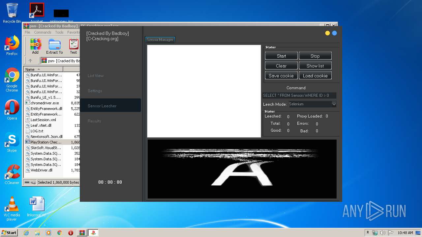Click the Show list button
422x237 pixels.
(x=315, y=66)
